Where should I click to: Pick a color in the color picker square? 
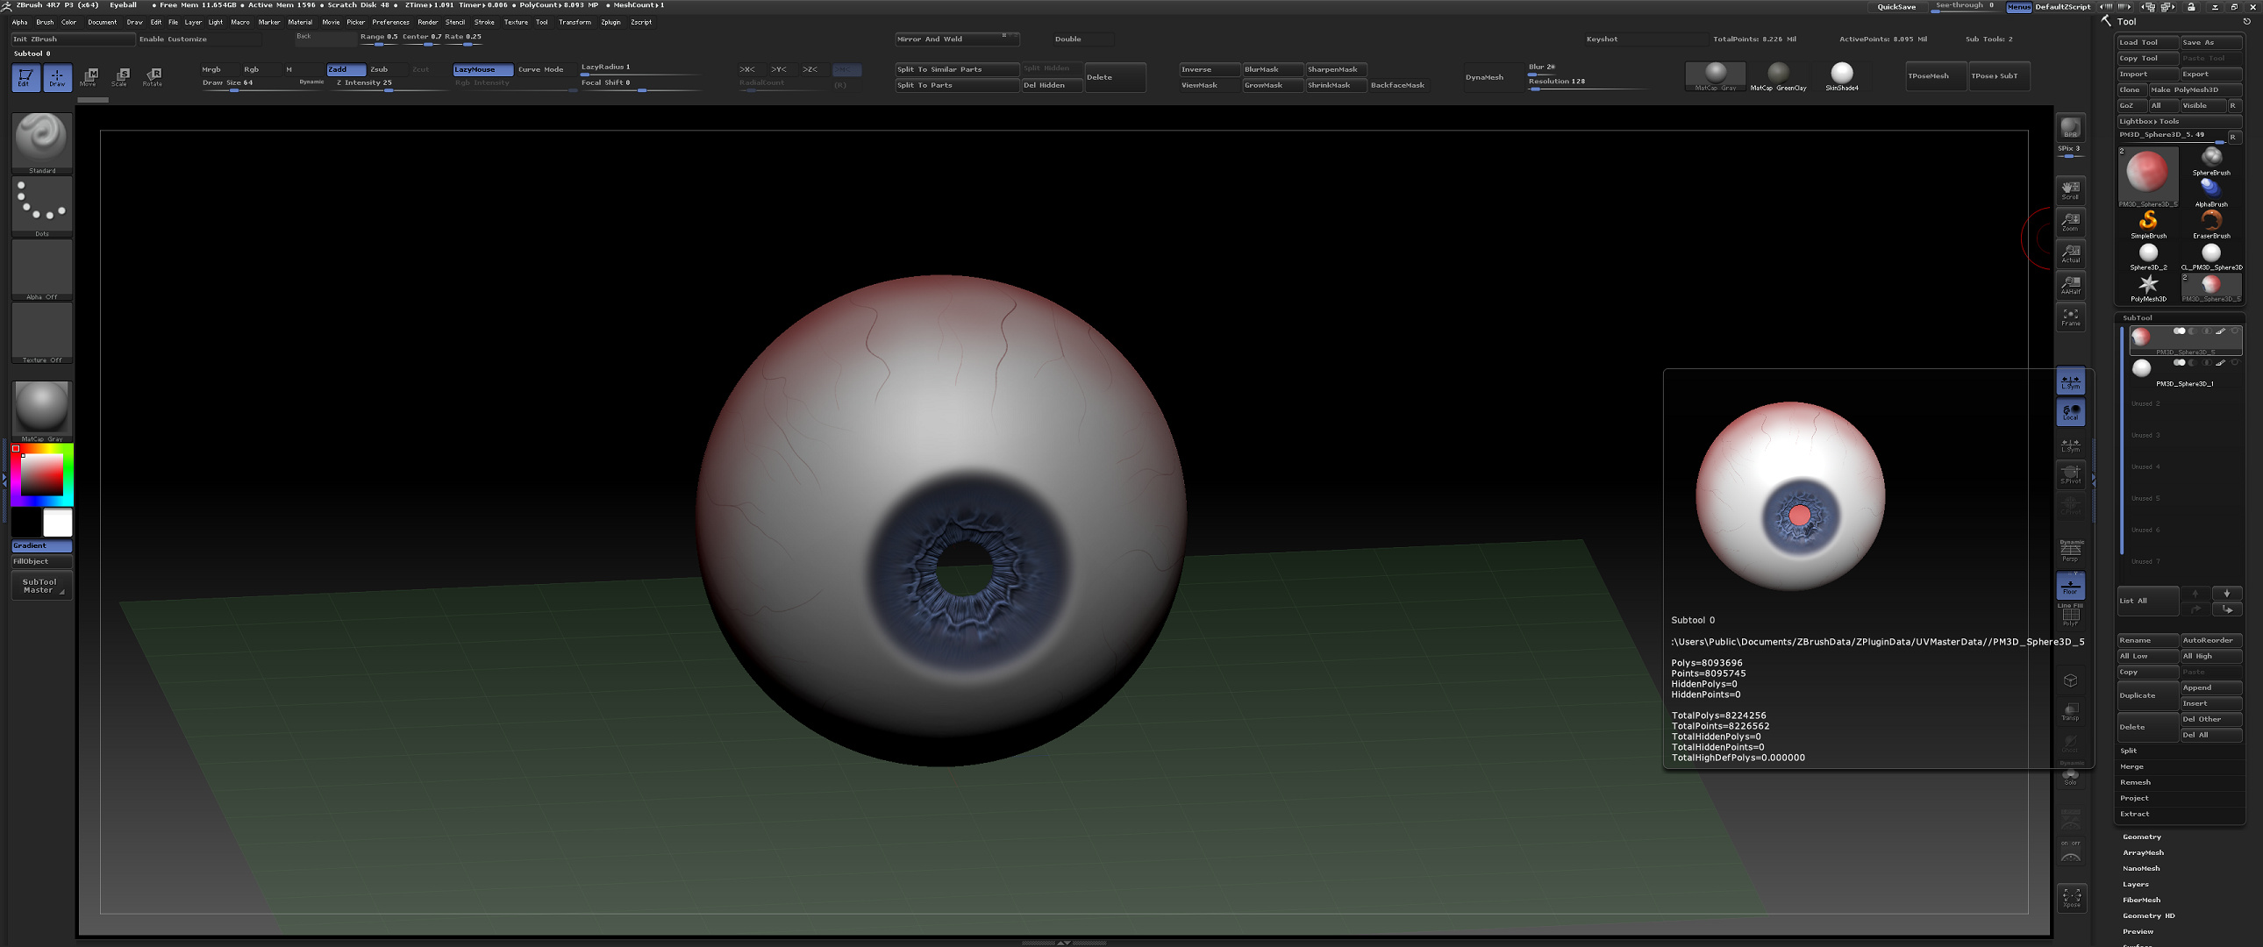click(41, 474)
